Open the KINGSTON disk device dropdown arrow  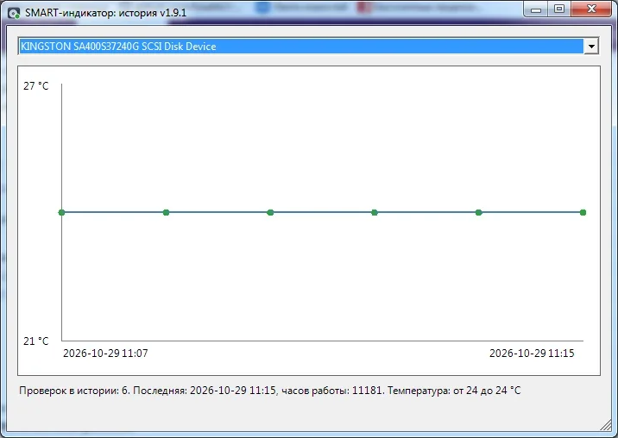coord(591,47)
